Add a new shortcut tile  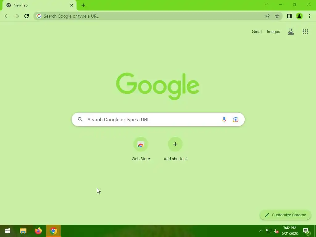click(175, 149)
